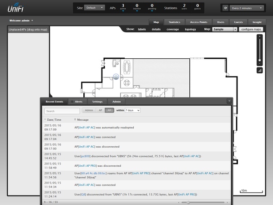Switch to the Insight tab
Screen dimensions: 273x205
pyautogui.click(x=257, y=22)
